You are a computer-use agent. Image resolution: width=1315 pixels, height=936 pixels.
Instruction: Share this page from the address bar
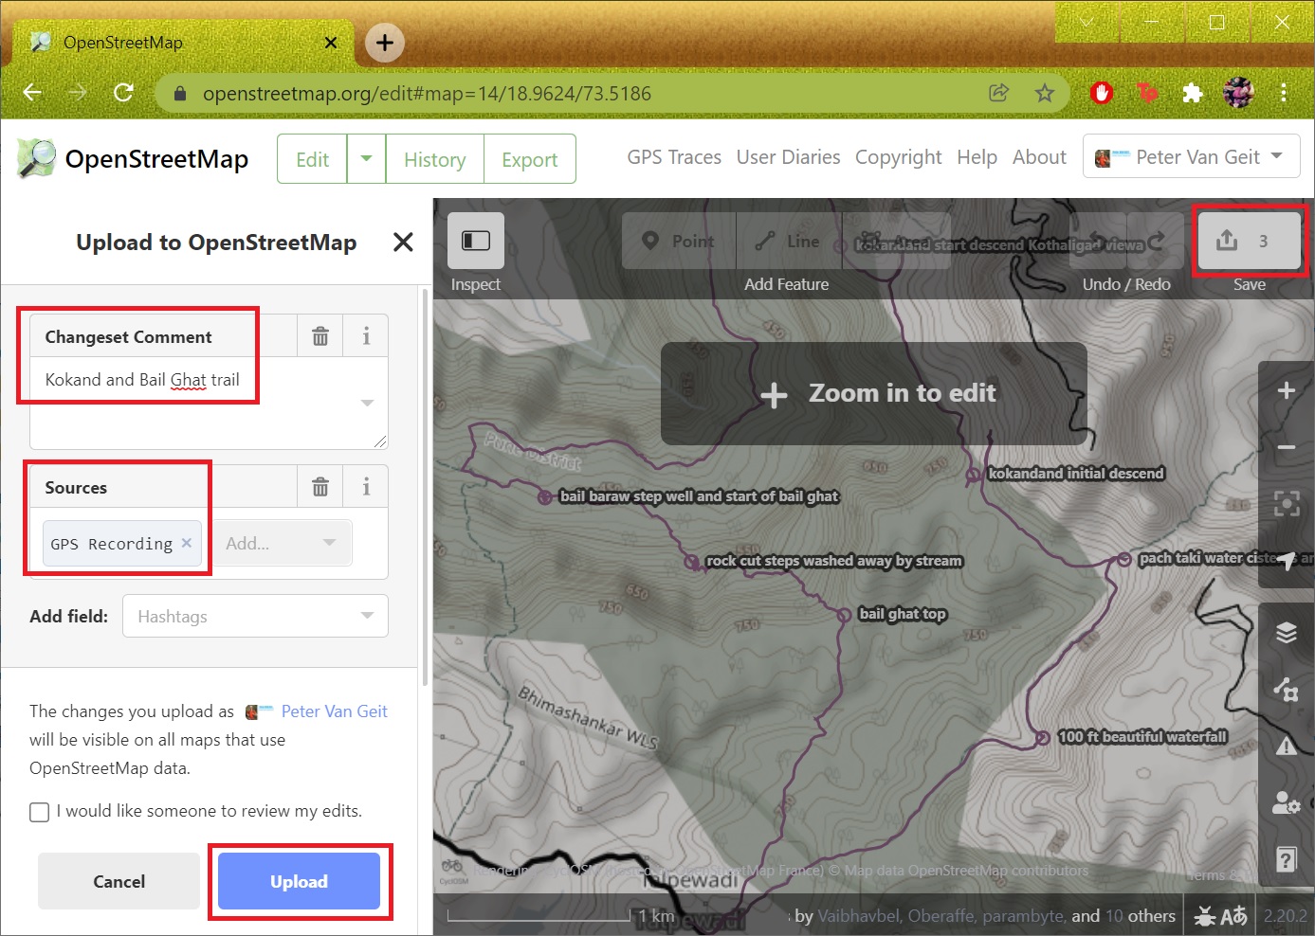tap(998, 93)
